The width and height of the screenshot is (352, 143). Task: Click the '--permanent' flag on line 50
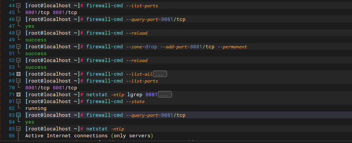tap(233, 46)
